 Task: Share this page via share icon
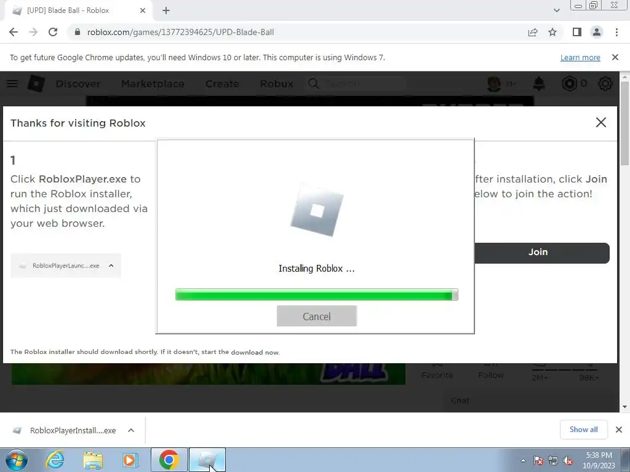point(533,32)
